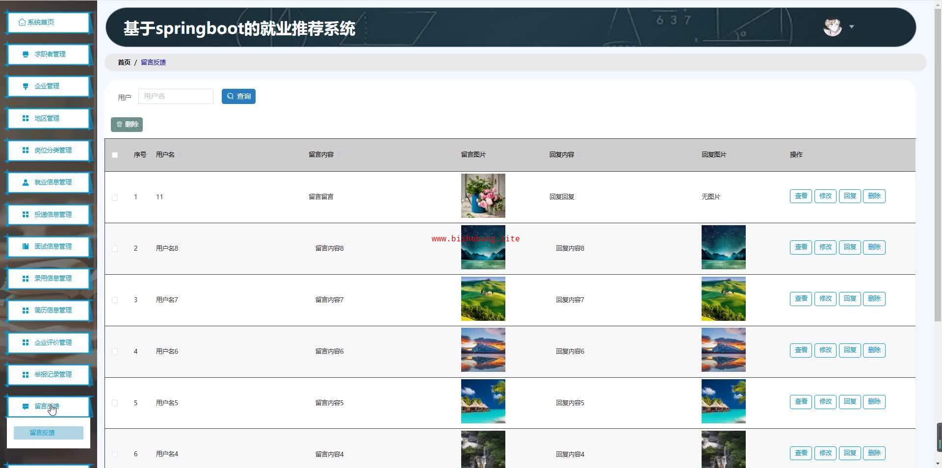Click the 无图片 cell in row 1
Image resolution: width=942 pixels, height=468 pixels.
click(x=711, y=197)
